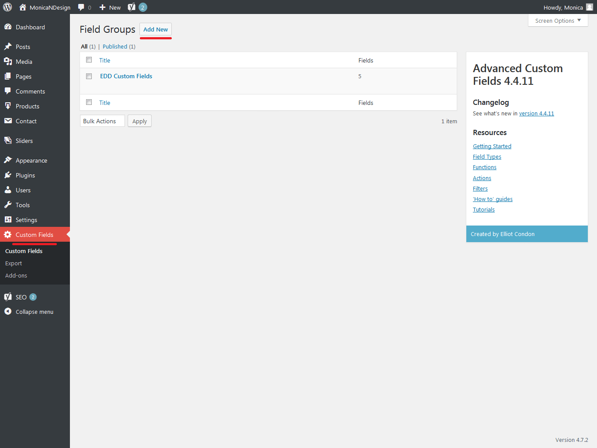
Task: Click the SEO notification badge showing 2
Action: click(x=33, y=297)
